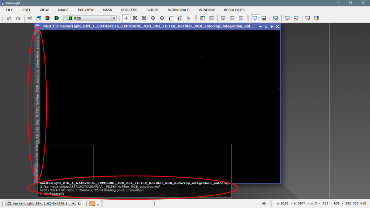Click the status bar crosshair readout icon
370x208 pixels.
[x=264, y=203]
